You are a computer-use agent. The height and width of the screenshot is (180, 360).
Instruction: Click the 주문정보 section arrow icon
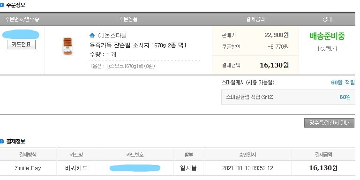click(2, 5)
